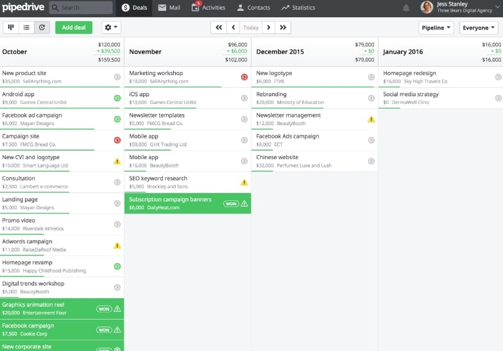The height and width of the screenshot is (351, 503).
Task: Click Graphics animation reel warning triangle
Action: coord(117,309)
